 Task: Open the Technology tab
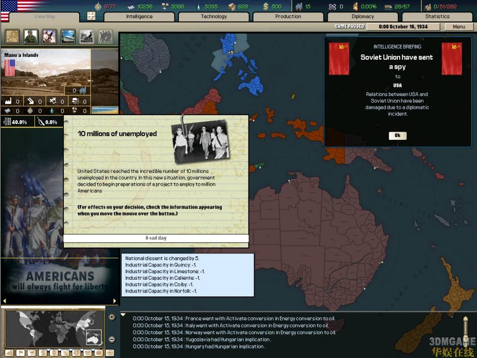click(x=214, y=17)
